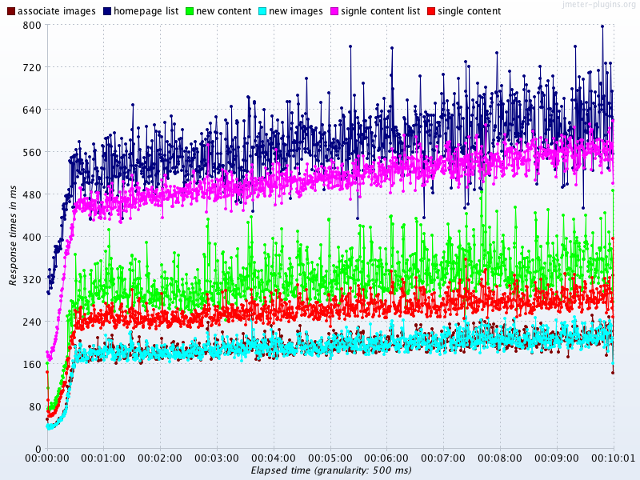Select the 'signle content list' legend label

[x=380, y=11]
